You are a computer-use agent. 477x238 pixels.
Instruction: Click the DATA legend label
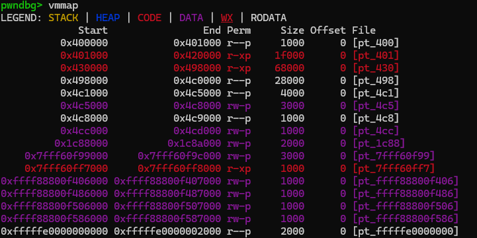click(191, 18)
